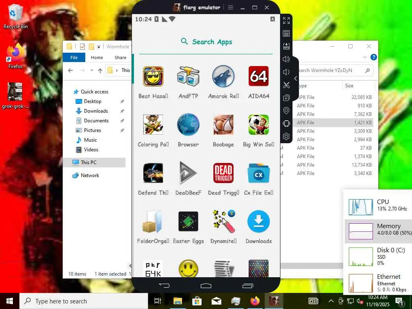Screen dimensions: 412x309
Task: Click the install APK sidebar icon
Action: [286, 46]
